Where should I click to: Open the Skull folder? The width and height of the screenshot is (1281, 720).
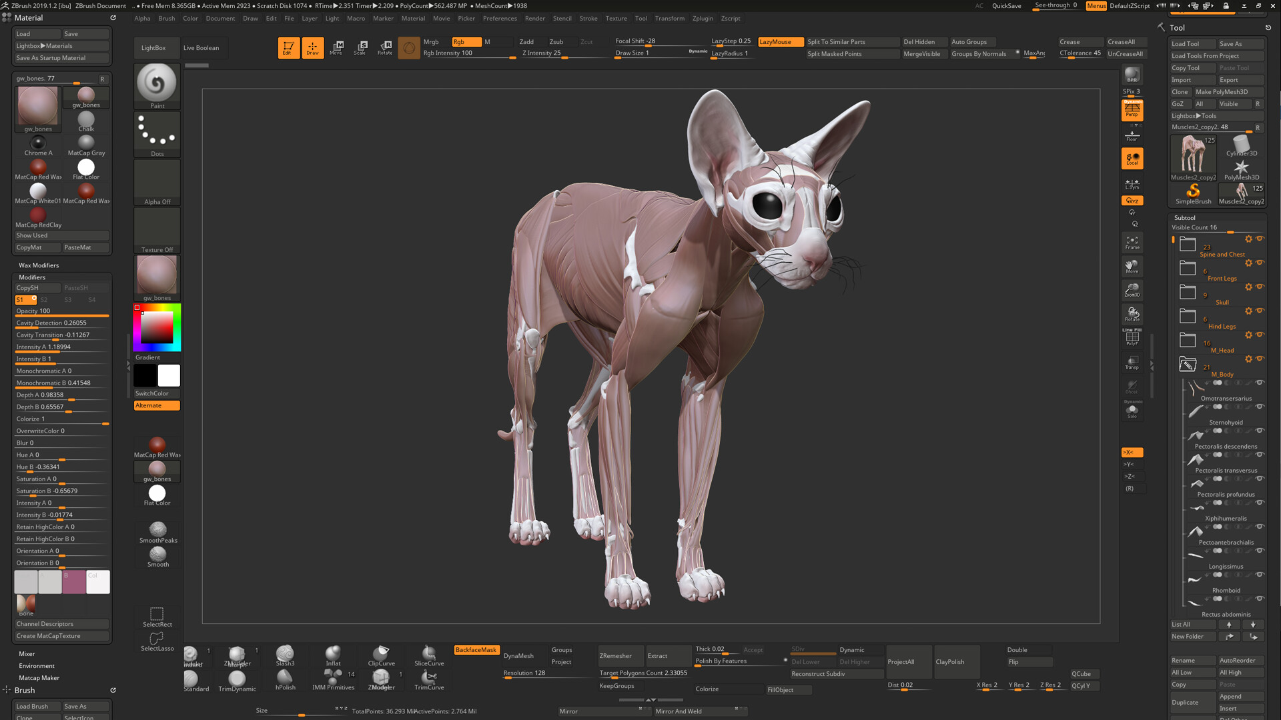coord(1188,293)
